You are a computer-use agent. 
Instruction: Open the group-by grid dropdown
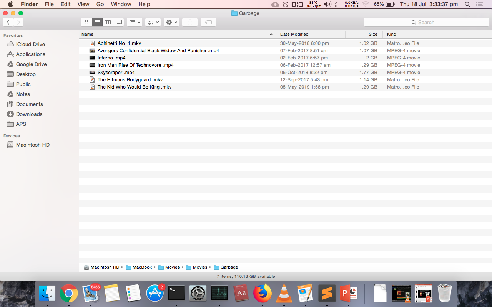click(x=153, y=22)
